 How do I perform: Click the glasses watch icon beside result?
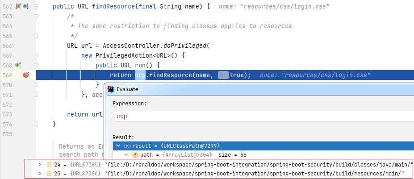(x=128, y=146)
